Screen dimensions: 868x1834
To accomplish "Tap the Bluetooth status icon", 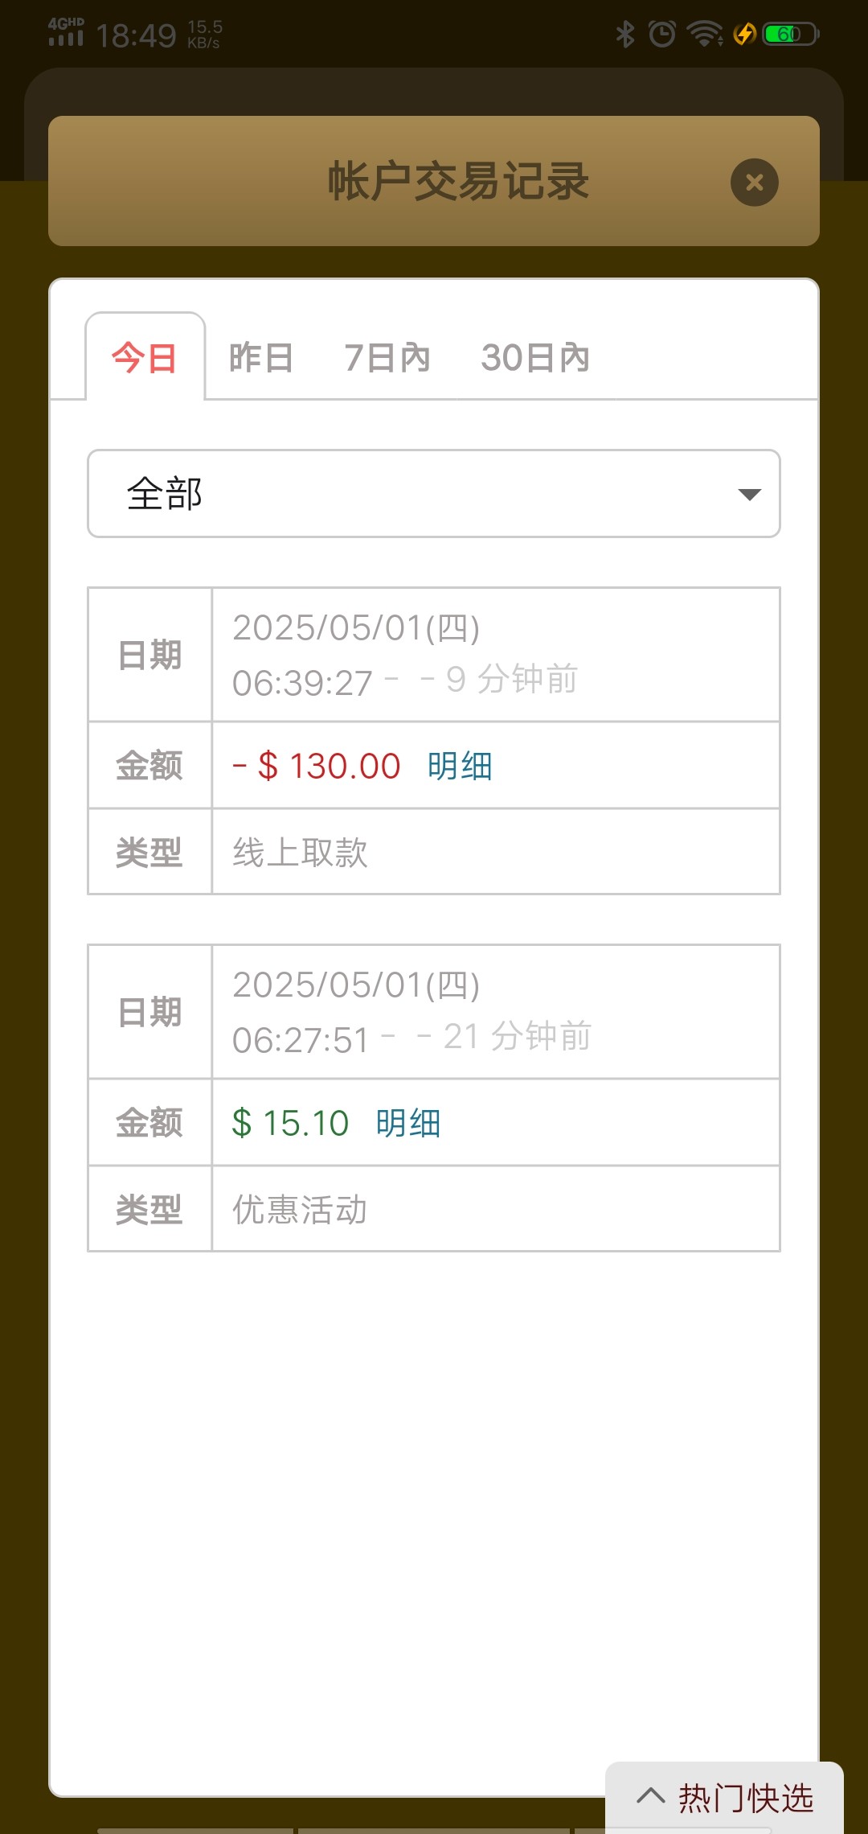I will 624,34.
